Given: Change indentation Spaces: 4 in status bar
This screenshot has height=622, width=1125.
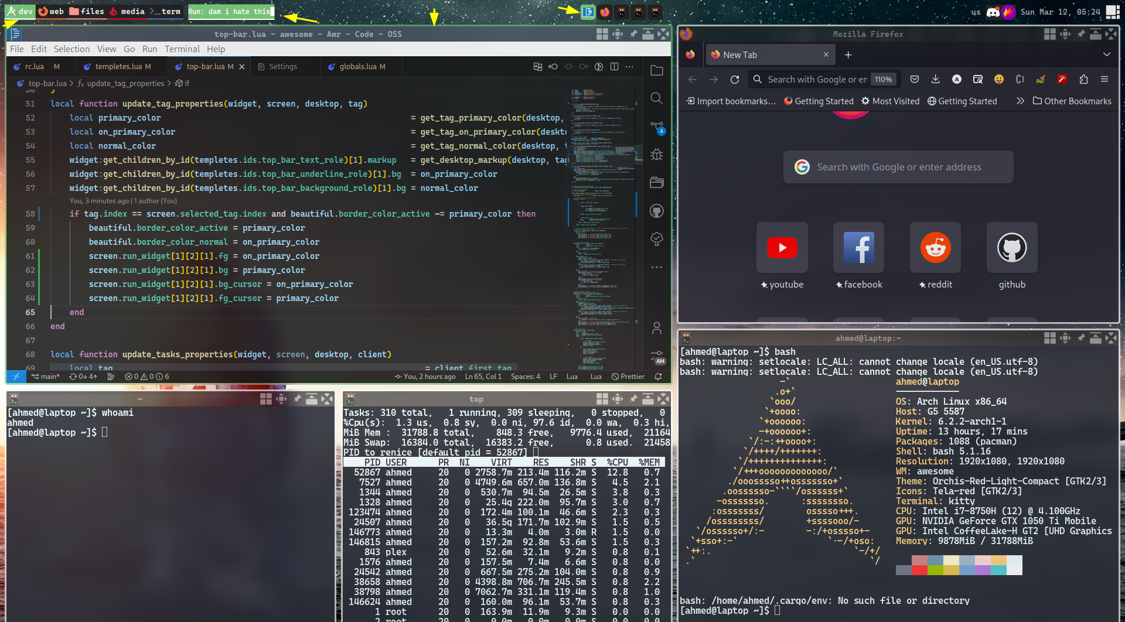Looking at the screenshot, I should coord(525,377).
